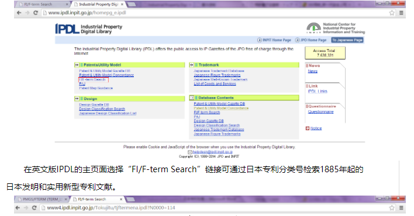This screenshot has width=414, height=216.
Task: Bookmark IPDL page with star icon
Action: 392,13
